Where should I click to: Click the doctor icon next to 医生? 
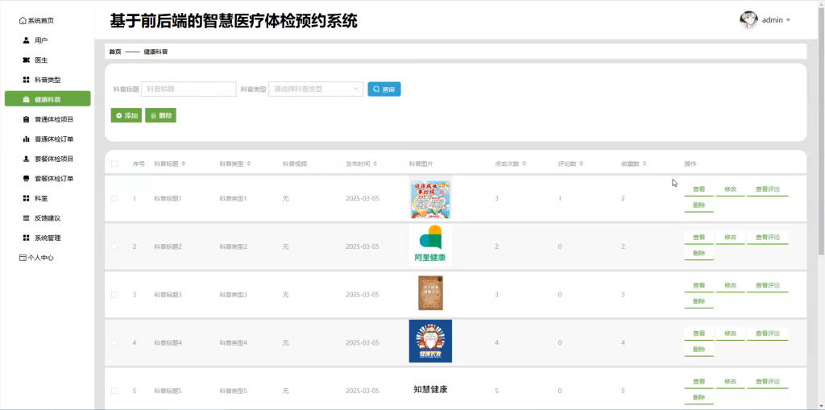point(27,60)
